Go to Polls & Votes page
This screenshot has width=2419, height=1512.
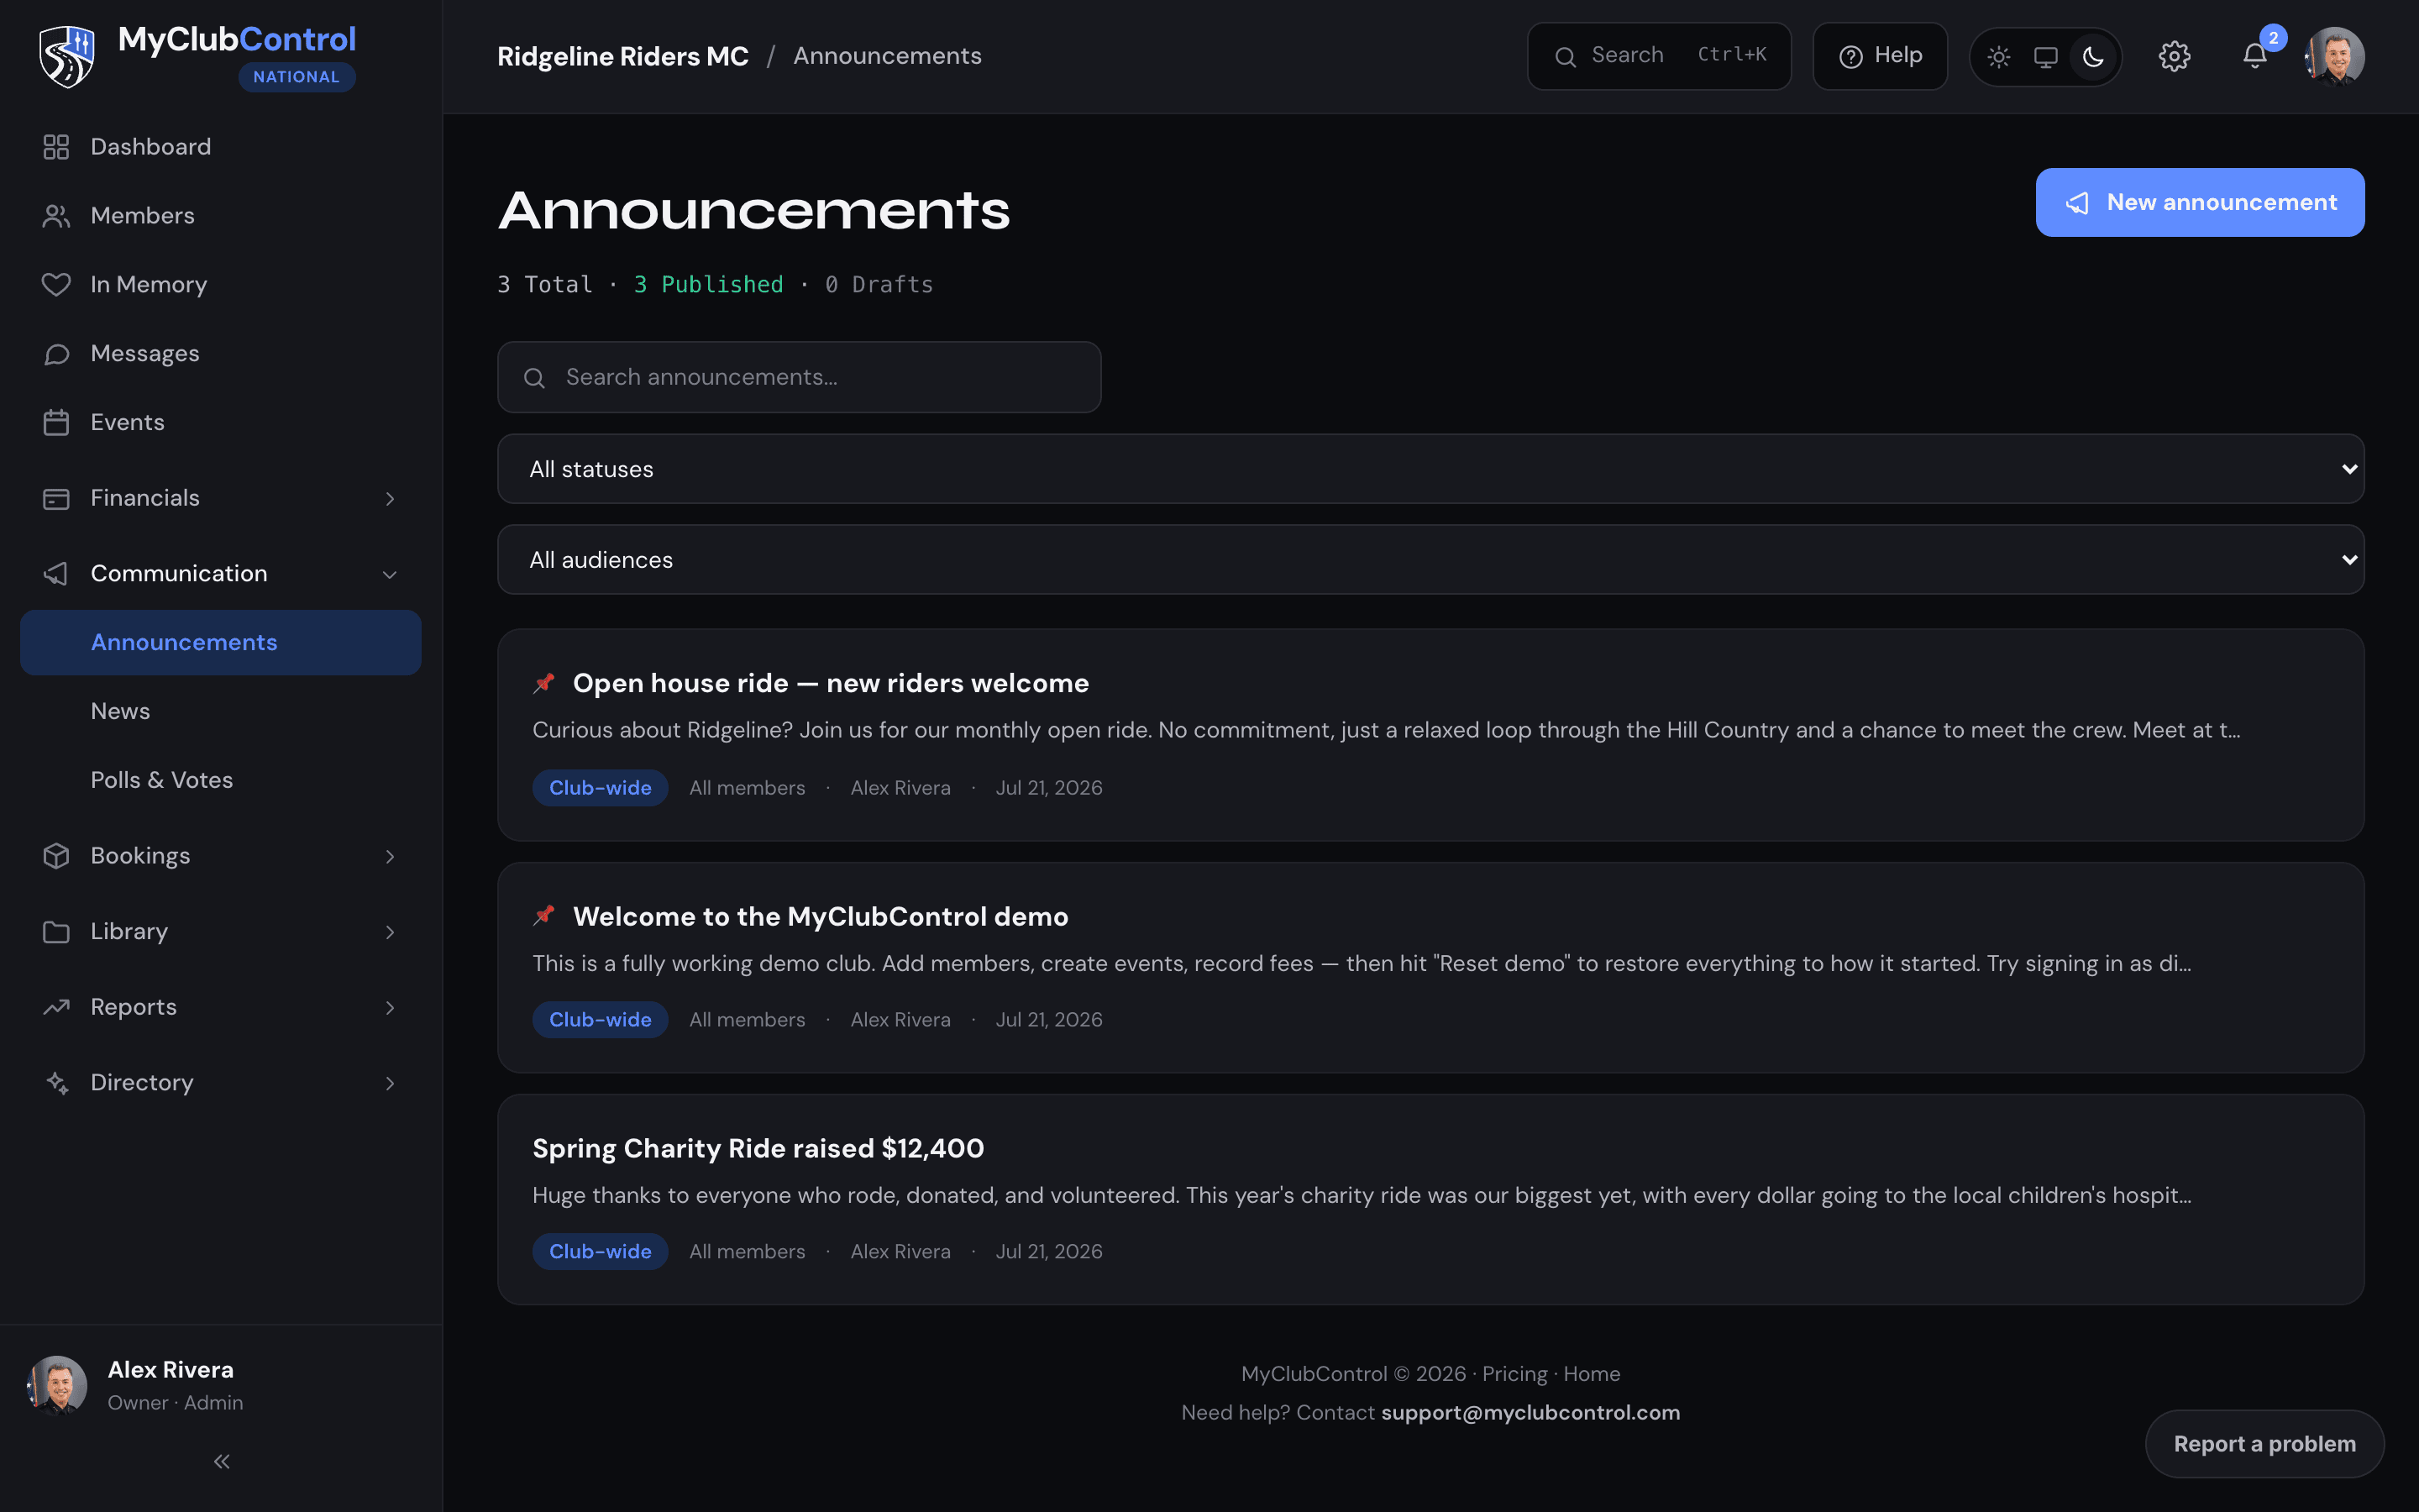[x=161, y=780]
